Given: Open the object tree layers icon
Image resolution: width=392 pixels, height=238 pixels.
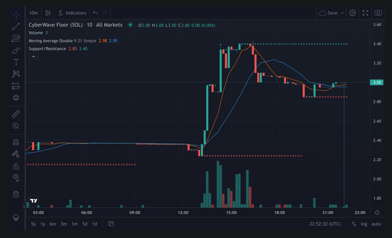Looking at the screenshot, I should [16, 217].
